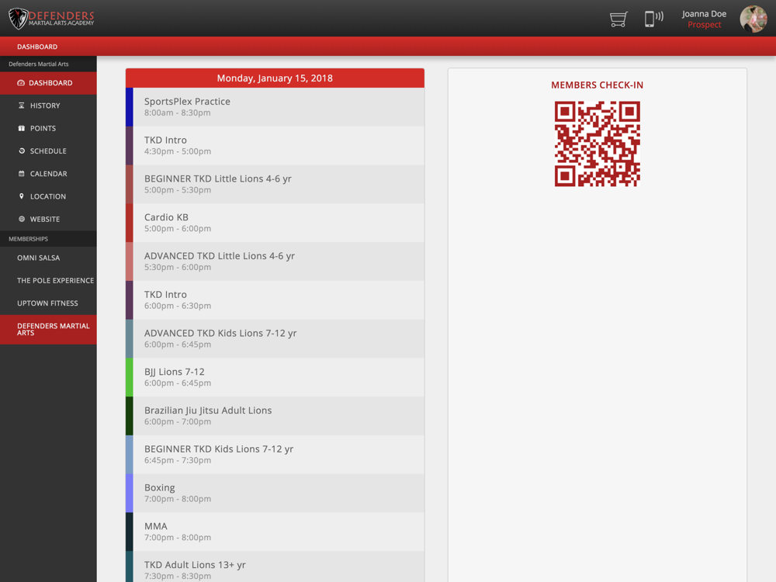Click the Calendar icon in sidebar
Image resolution: width=776 pixels, height=582 pixels.
coord(21,174)
